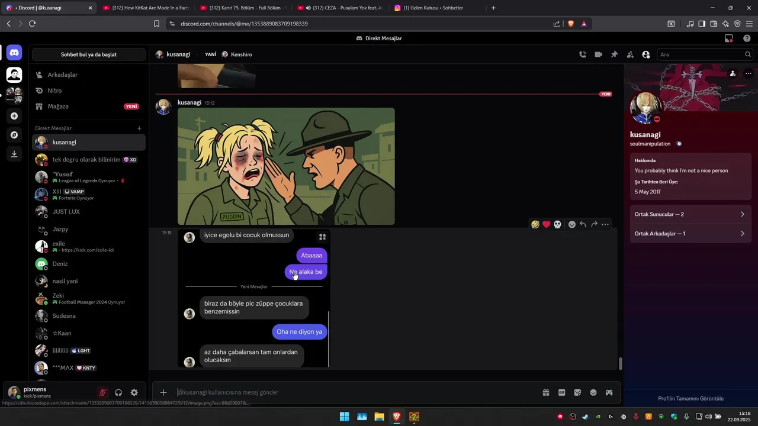Open profile more options ellipsis

tap(749, 73)
